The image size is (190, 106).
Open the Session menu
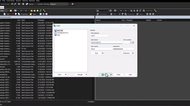(18, 1)
